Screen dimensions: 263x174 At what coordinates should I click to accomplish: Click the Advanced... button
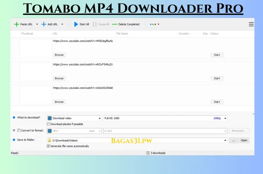click(x=239, y=131)
